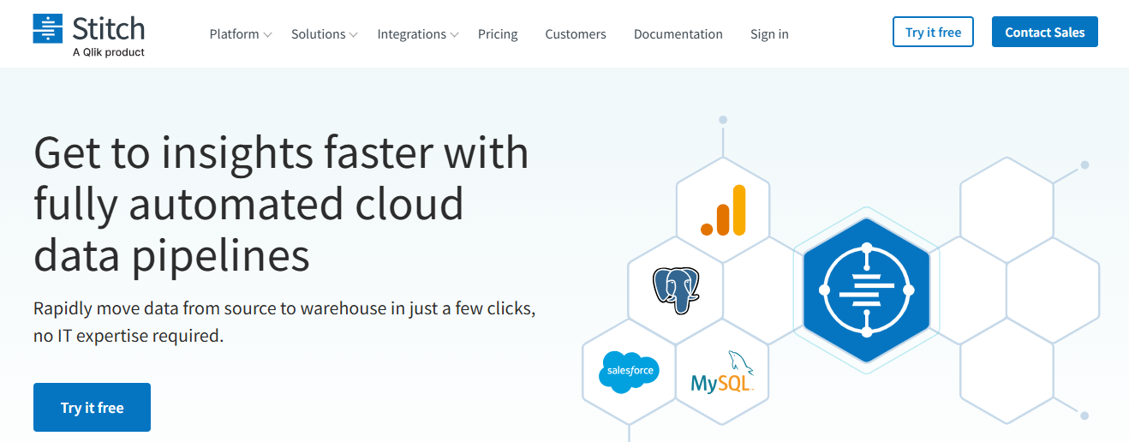The width and height of the screenshot is (1129, 442).
Task: Open the Customers page
Action: pyautogui.click(x=576, y=34)
